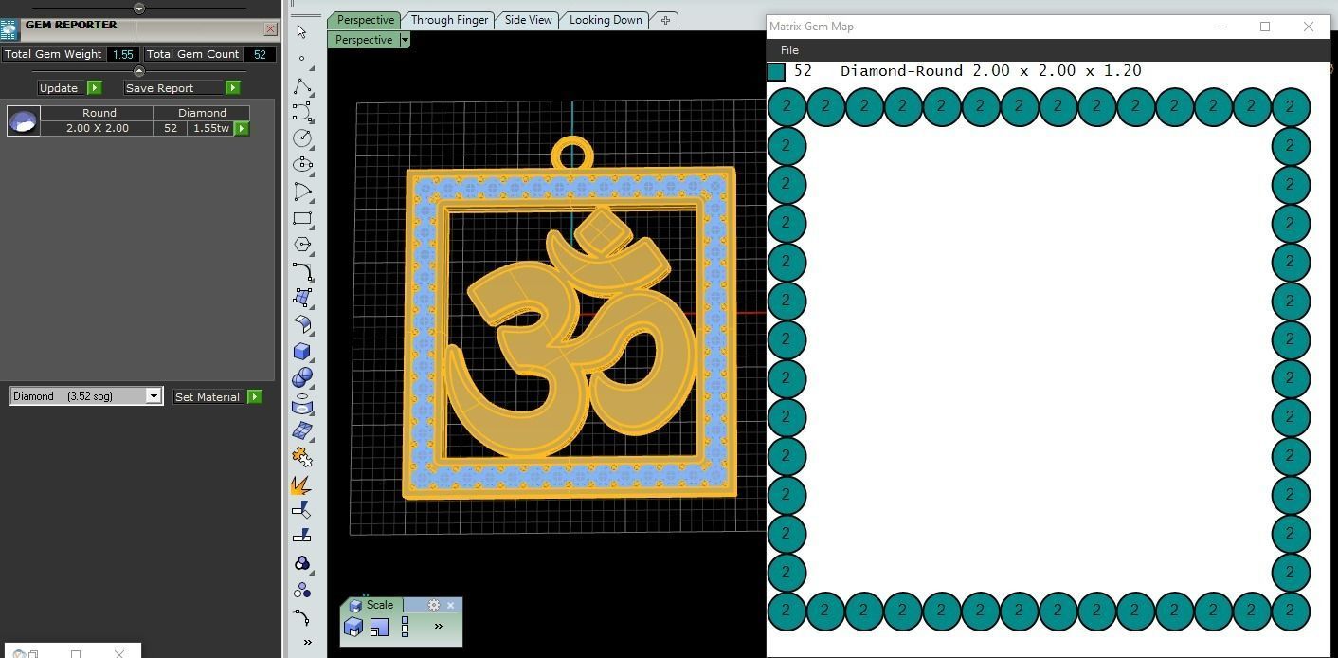Choose the Polyline tool
The width and height of the screenshot is (1338, 658).
pos(302,86)
